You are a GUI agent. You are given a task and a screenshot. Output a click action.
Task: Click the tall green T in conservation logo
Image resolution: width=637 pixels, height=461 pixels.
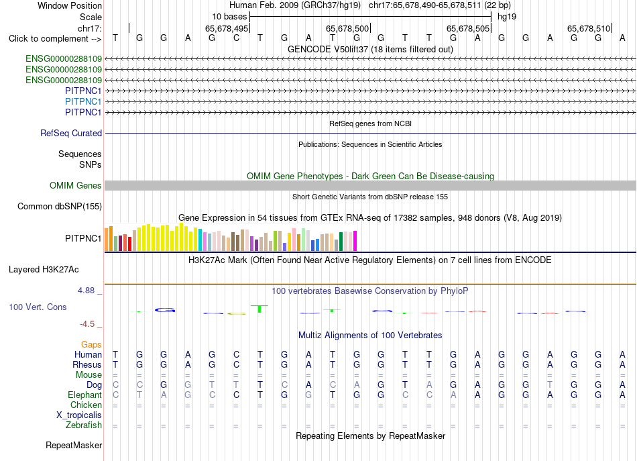(259, 309)
